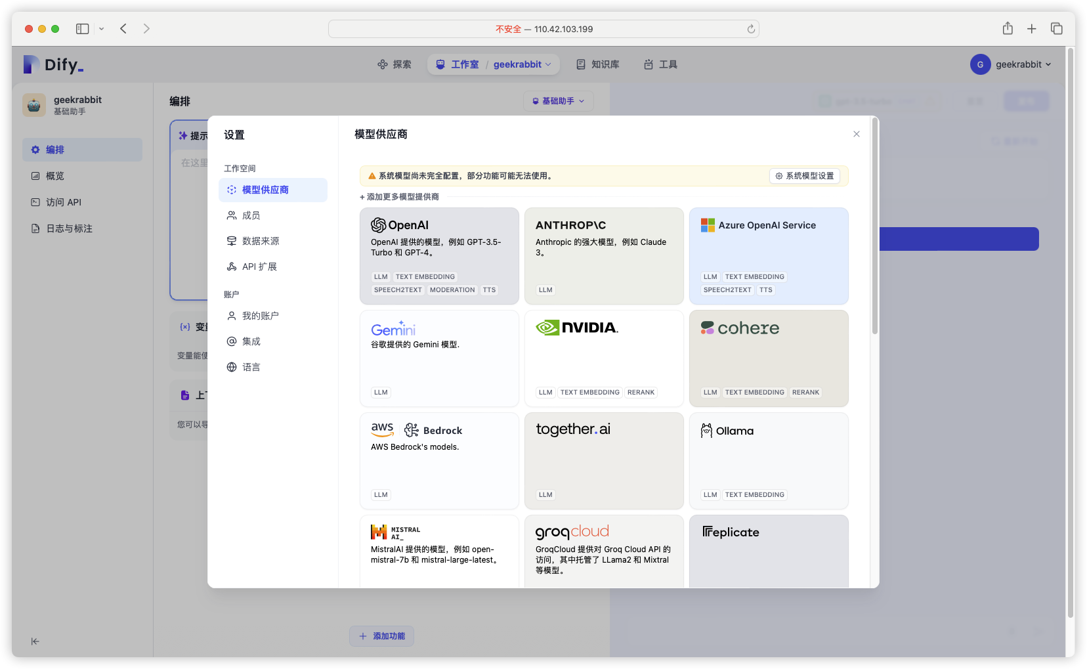The image size is (1087, 669).
Task: Open the 工具 tools tab
Action: point(660,64)
